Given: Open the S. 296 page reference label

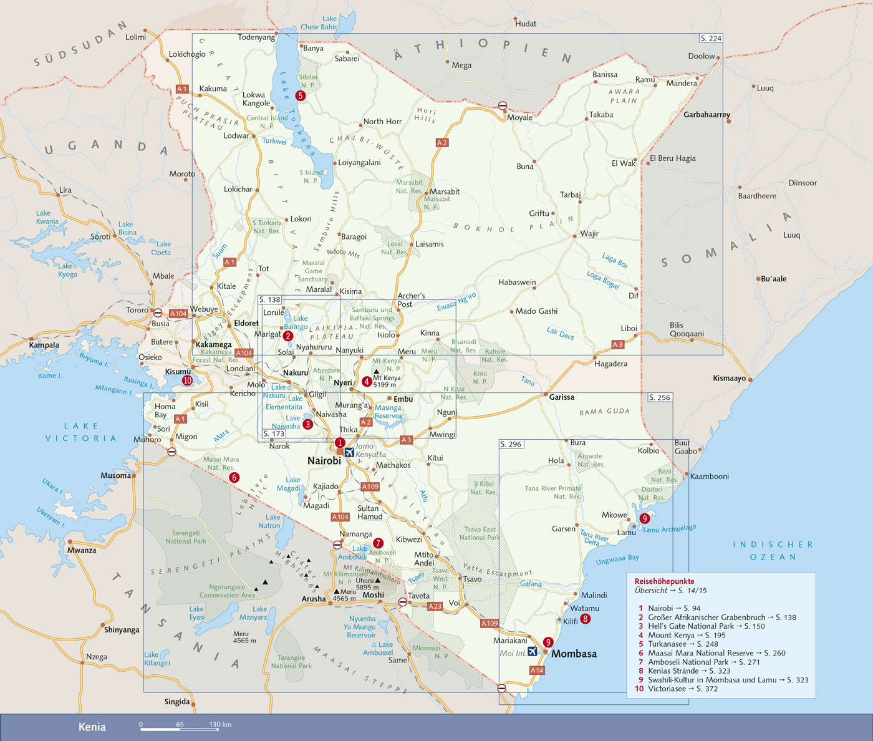Looking at the screenshot, I should tap(511, 444).
